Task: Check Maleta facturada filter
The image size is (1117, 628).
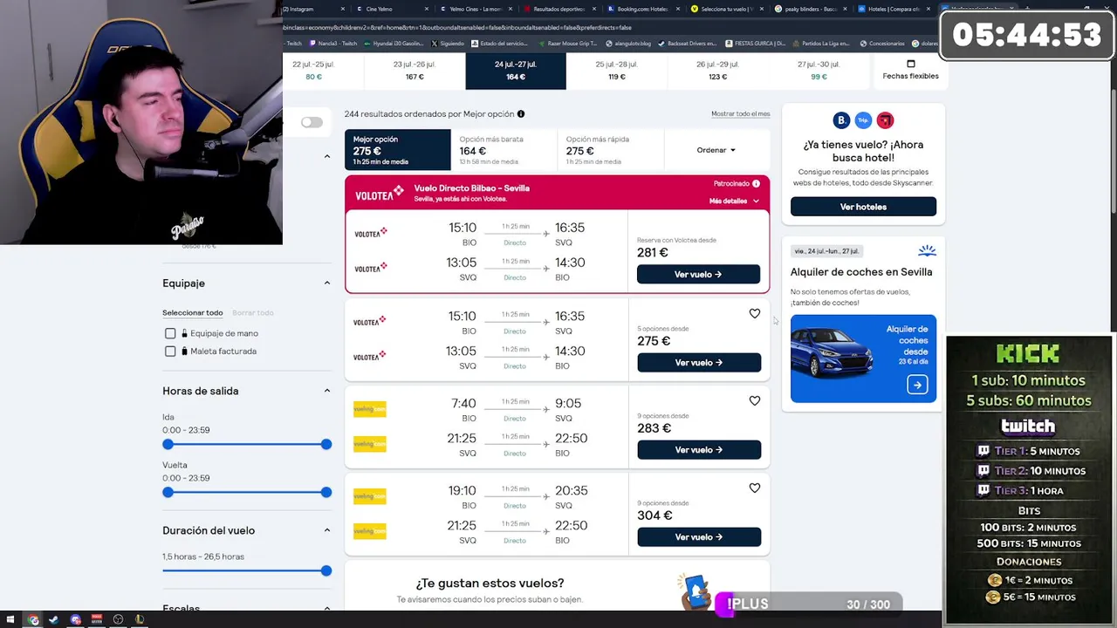Action: tap(170, 351)
